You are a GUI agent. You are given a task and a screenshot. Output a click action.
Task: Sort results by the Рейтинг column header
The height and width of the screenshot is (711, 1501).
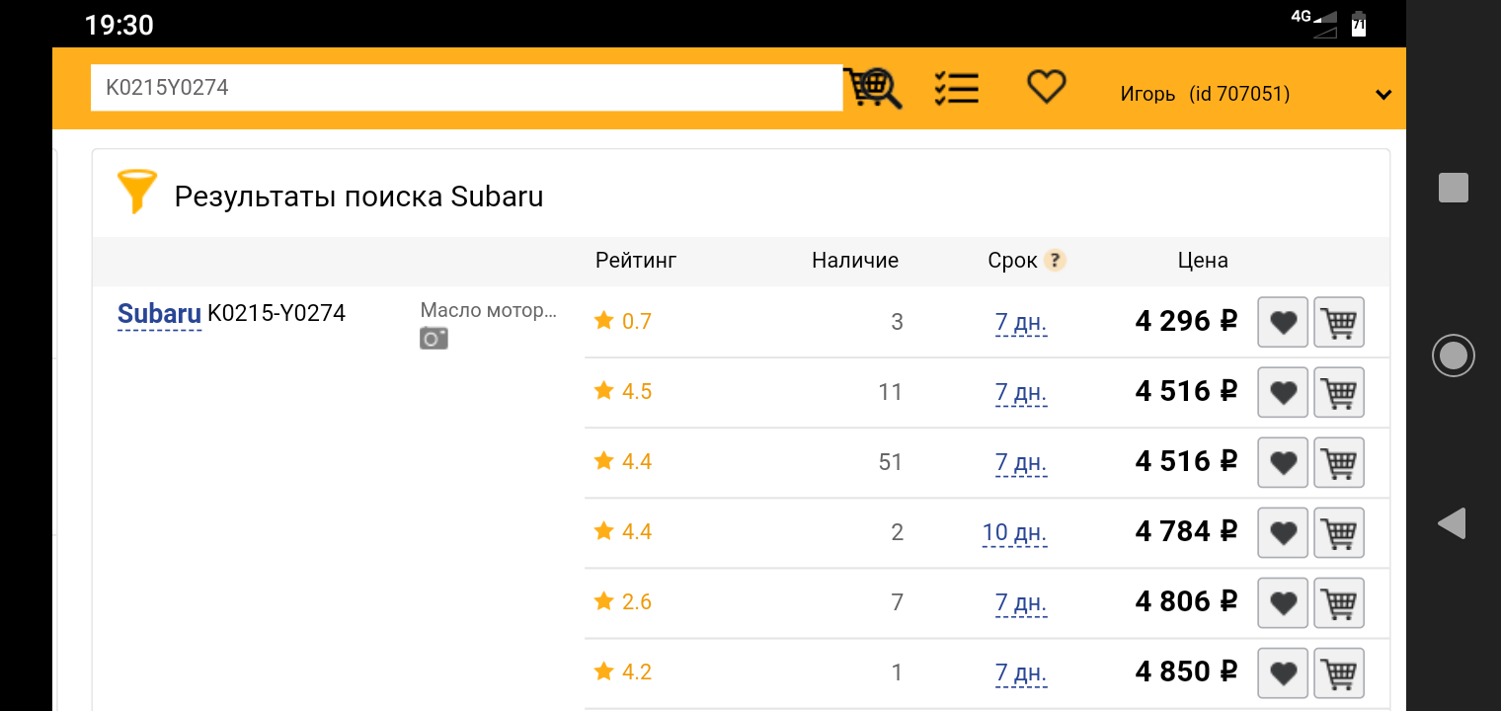tap(636, 261)
